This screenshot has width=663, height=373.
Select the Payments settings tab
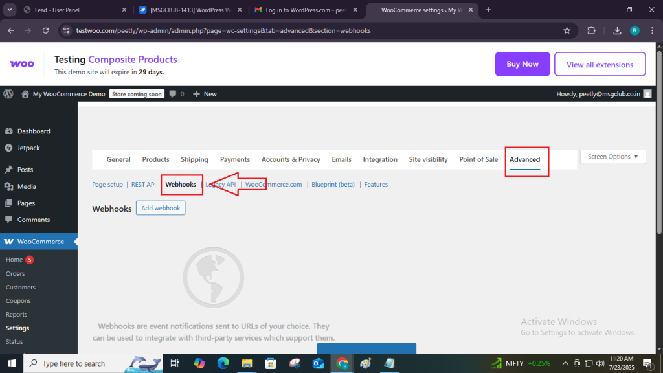(234, 159)
